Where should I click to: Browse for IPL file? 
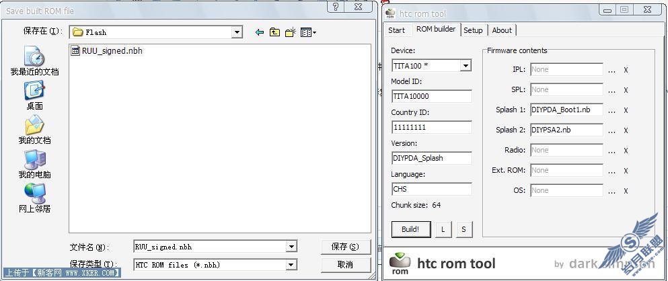611,70
